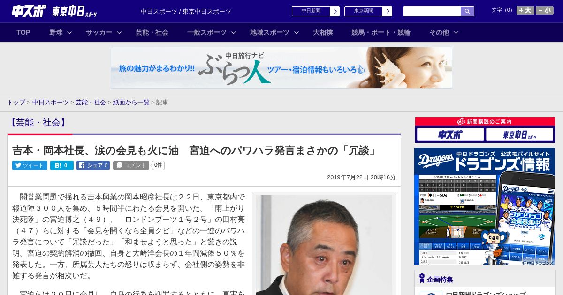Decrease text size with −小 button
563x295 pixels.
pos(545,10)
